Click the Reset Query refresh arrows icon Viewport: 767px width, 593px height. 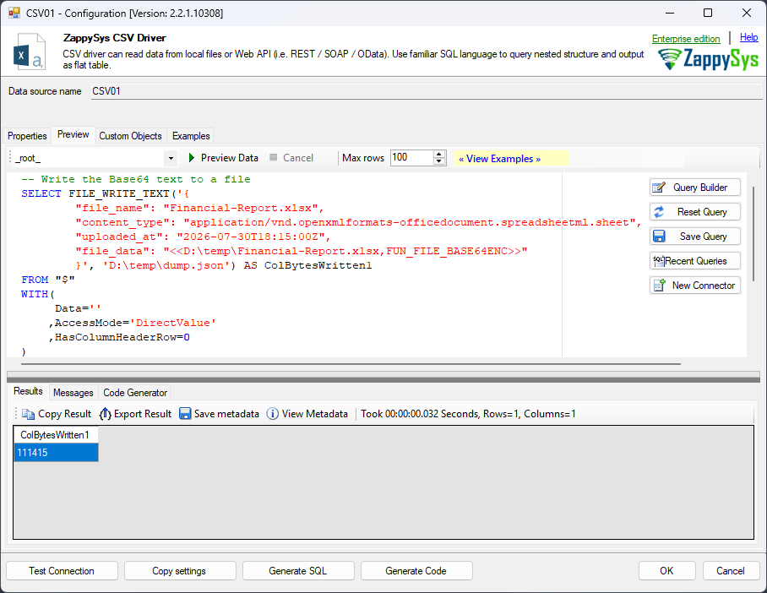click(x=660, y=212)
